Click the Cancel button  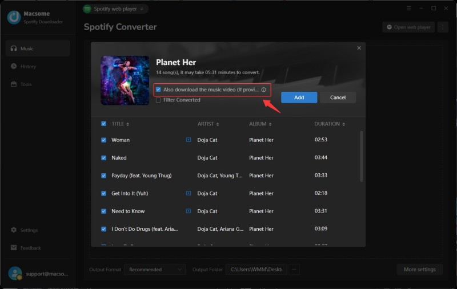[x=338, y=97]
